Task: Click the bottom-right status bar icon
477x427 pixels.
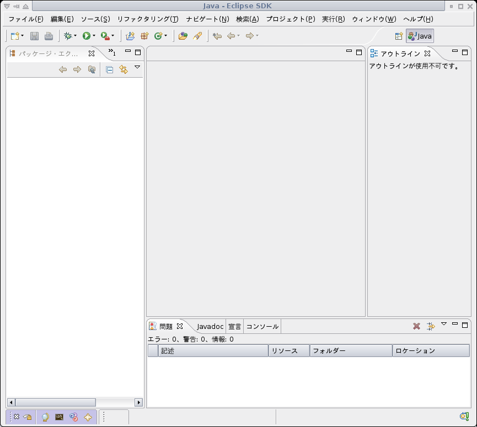Action: (464, 416)
